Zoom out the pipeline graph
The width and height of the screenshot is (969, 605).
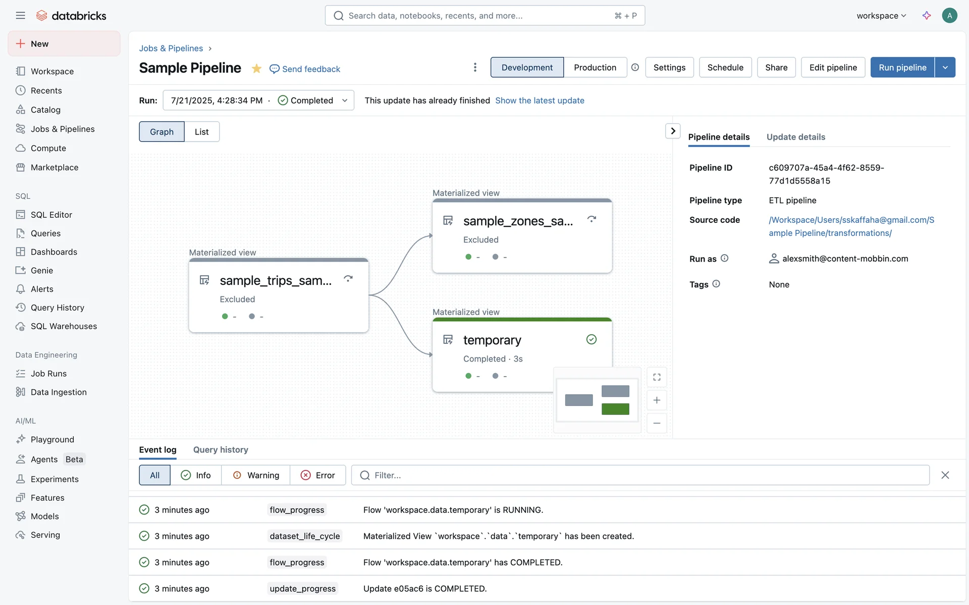click(657, 423)
